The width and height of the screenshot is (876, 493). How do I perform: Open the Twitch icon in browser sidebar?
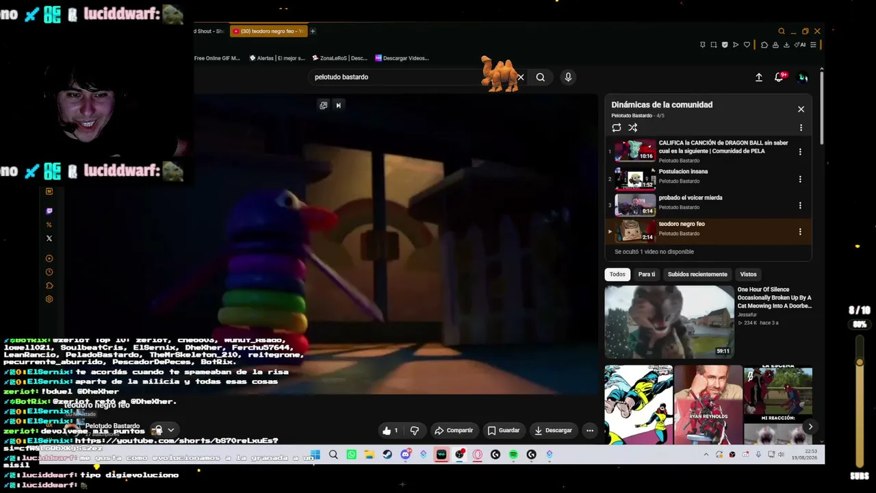(x=49, y=212)
